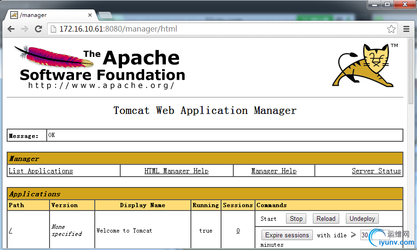
Task: Stop the root application
Action: 296,218
